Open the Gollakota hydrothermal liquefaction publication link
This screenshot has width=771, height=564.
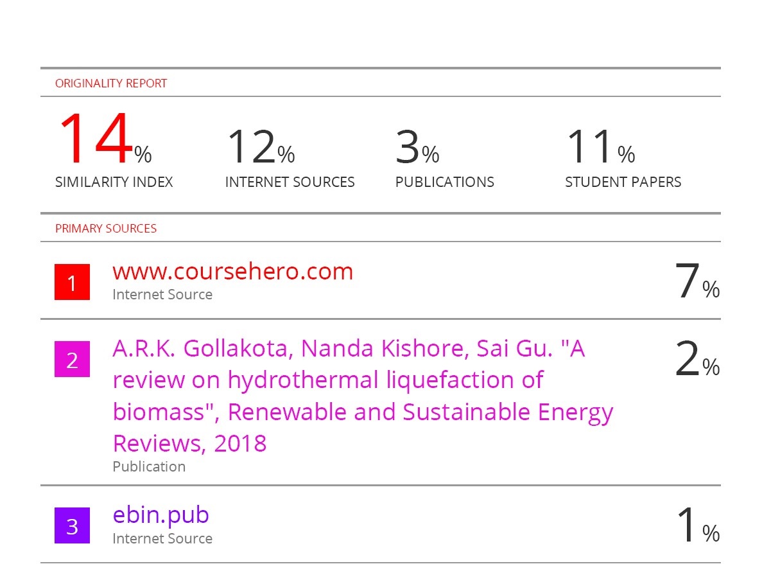(362, 396)
